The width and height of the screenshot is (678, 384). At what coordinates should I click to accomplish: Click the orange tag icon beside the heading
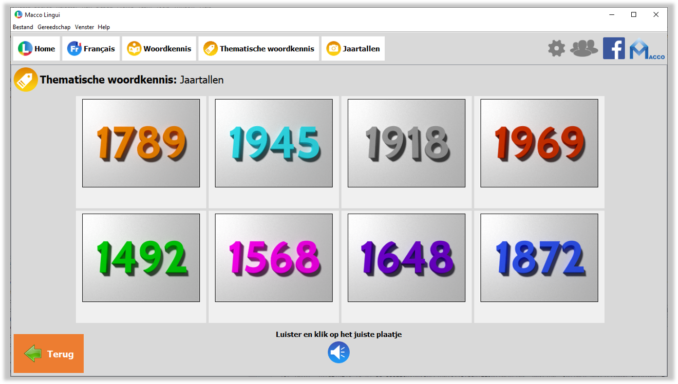click(x=26, y=80)
